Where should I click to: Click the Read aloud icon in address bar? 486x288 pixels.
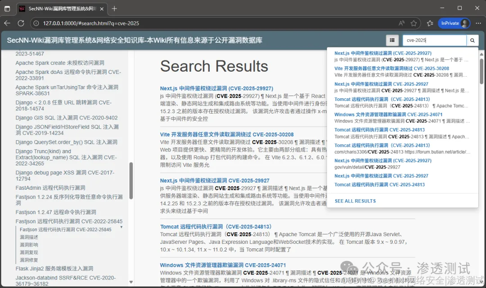(401, 23)
